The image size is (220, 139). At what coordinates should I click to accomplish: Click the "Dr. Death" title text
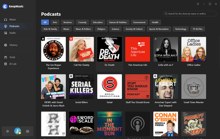click(109, 65)
